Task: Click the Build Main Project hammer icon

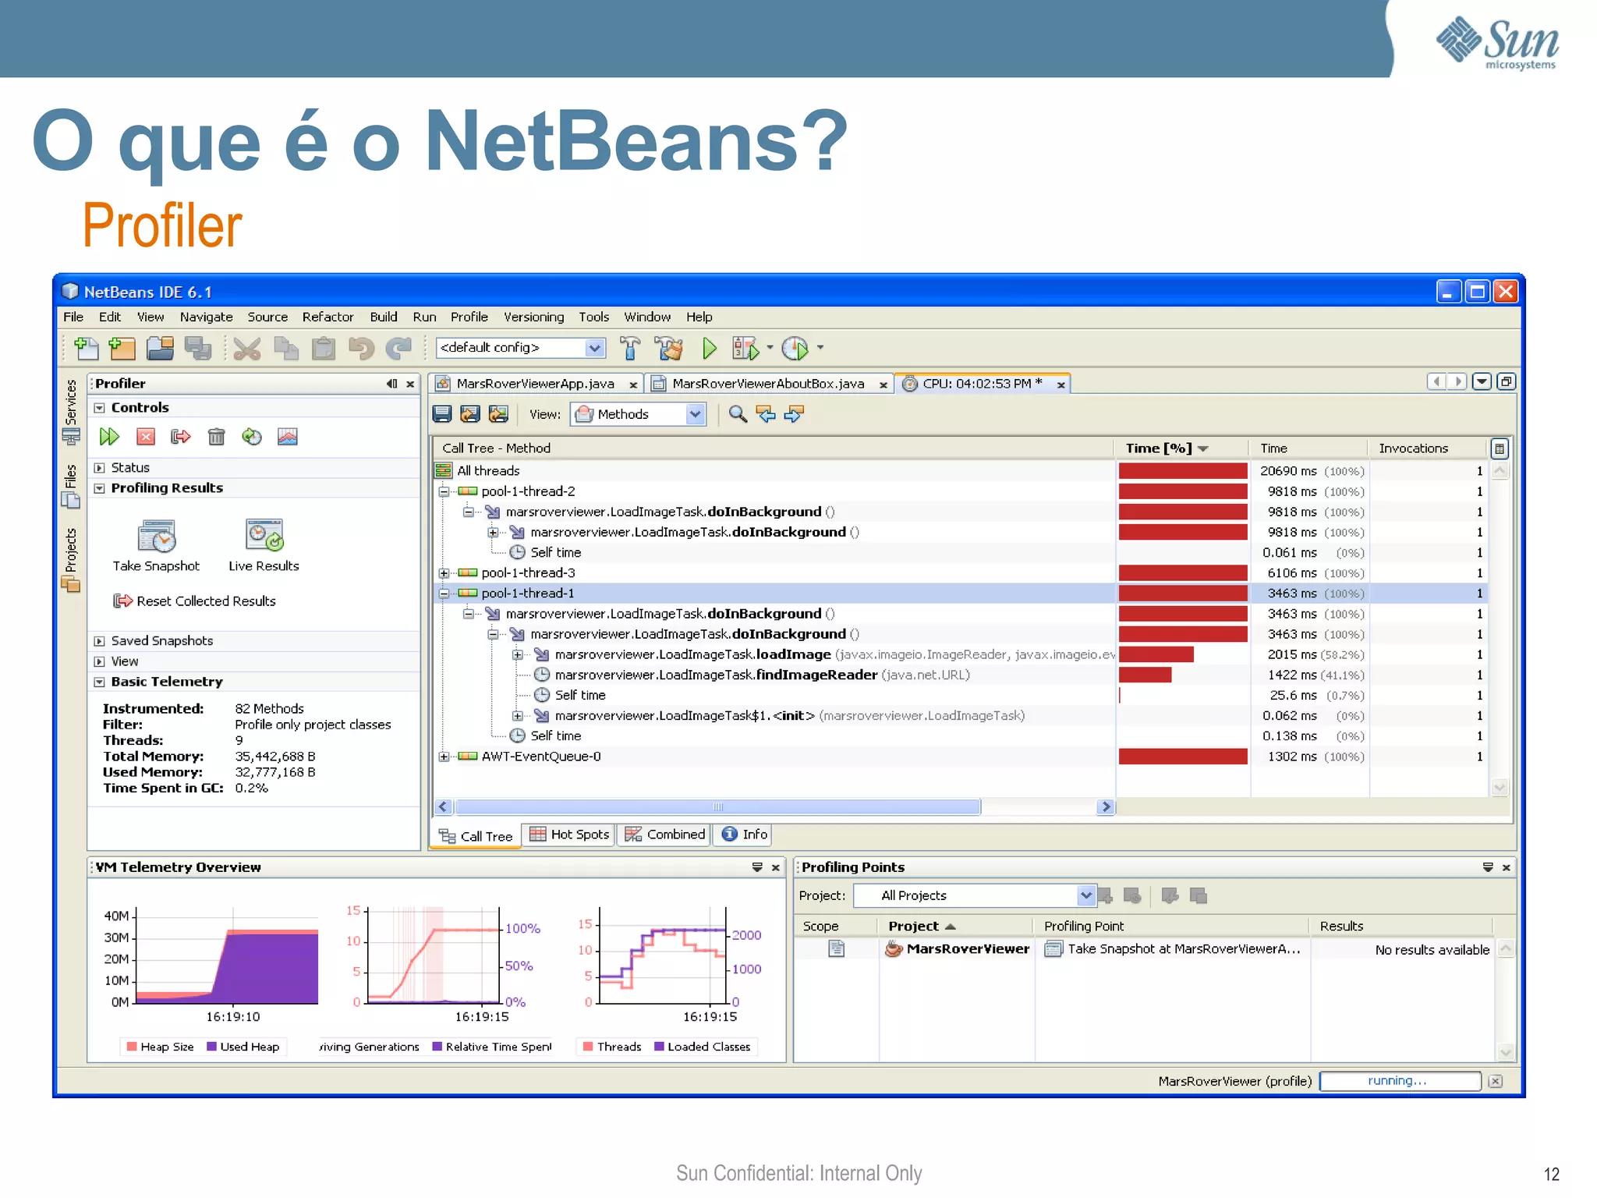Action: (630, 348)
